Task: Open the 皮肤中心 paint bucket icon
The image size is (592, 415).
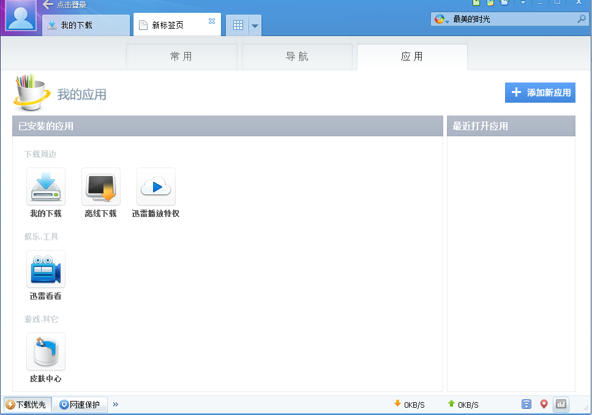Action: pos(46,351)
